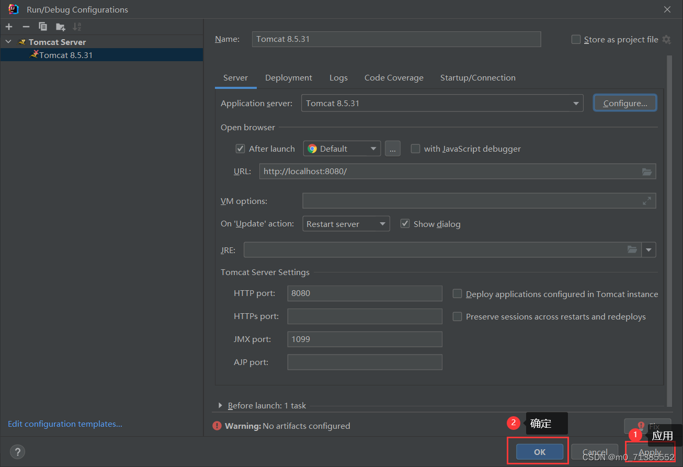This screenshot has height=467, width=683.
Task: Toggle After launch checkbox
Action: click(241, 149)
